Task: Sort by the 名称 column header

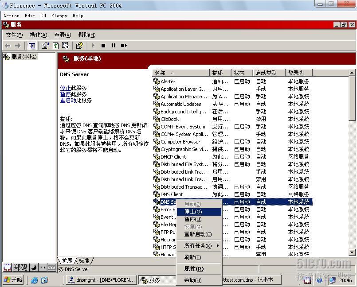Action: 181,73
